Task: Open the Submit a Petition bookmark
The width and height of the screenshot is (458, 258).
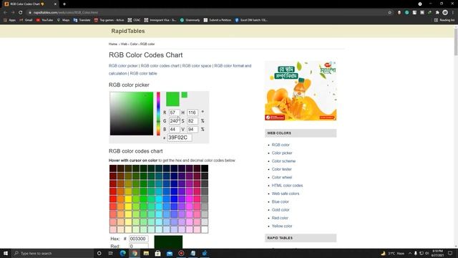Action: tap(218, 20)
